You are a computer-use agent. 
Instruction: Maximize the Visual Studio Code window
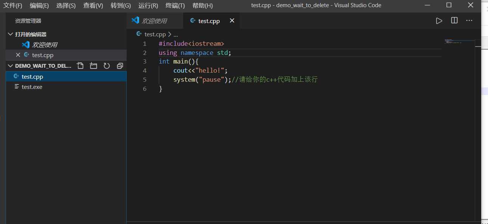[x=449, y=5]
